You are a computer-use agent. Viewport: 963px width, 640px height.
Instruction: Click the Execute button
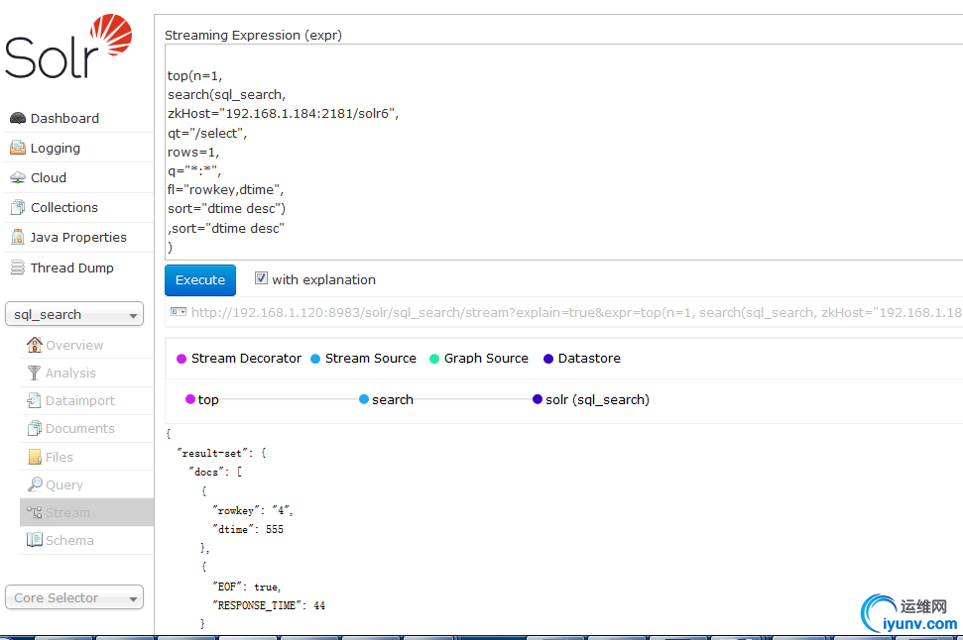tap(200, 279)
